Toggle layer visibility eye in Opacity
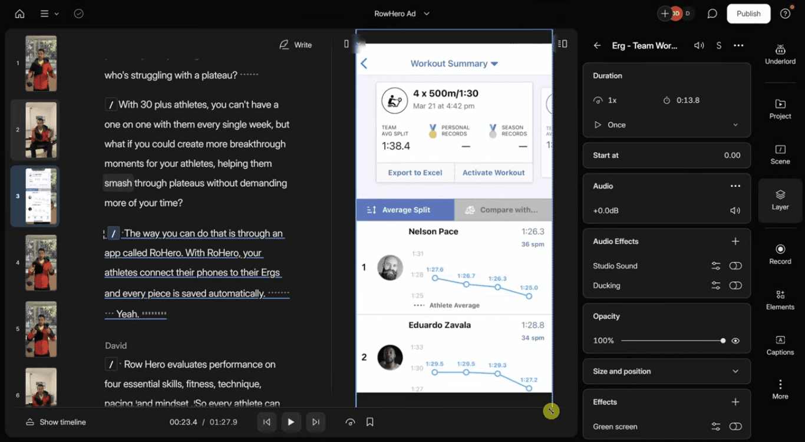Image resolution: width=805 pixels, height=442 pixels. pos(735,341)
